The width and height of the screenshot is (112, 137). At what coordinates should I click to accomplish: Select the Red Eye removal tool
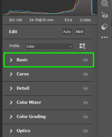104,15
